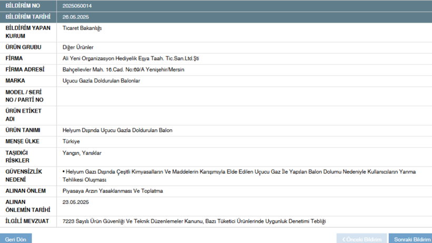The image size is (432, 243).
Task: Select the Diğer Ürünler product group text
Action: pyautogui.click(x=78, y=47)
